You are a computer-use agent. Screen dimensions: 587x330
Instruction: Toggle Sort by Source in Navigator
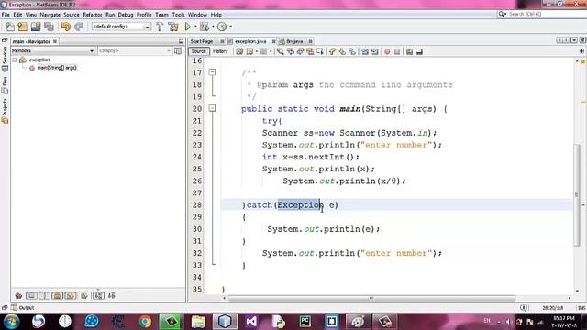(x=112, y=295)
